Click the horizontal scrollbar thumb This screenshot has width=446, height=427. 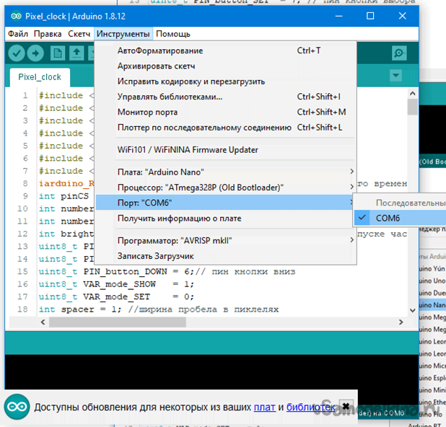(118, 322)
